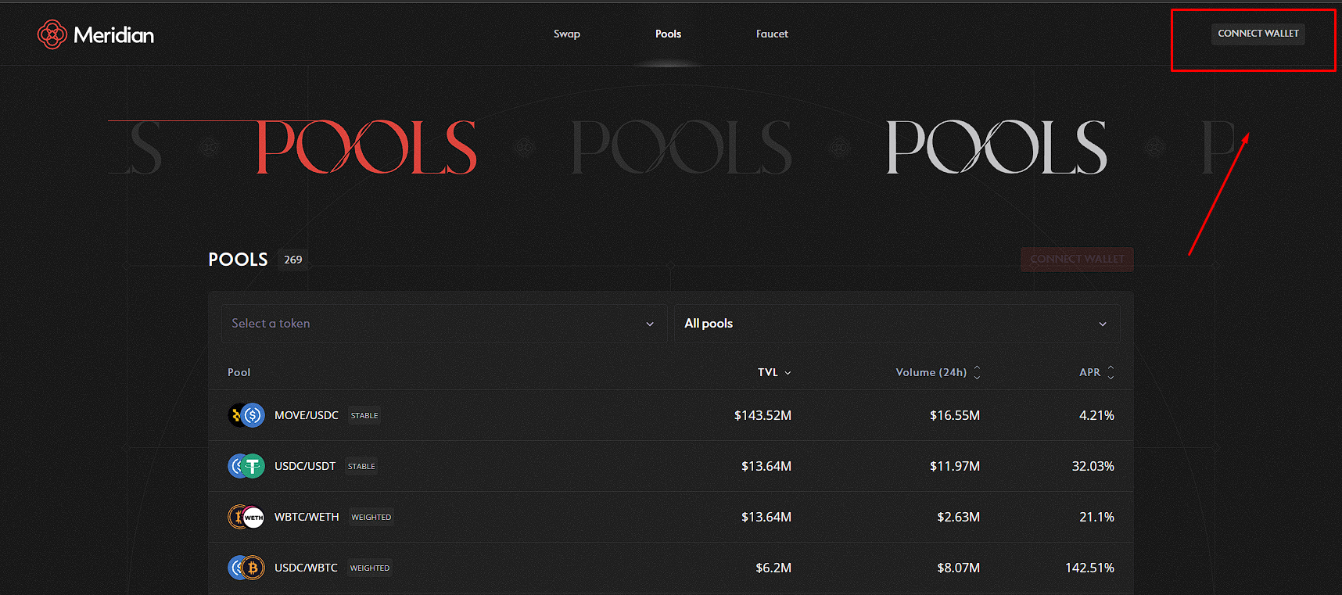The height and width of the screenshot is (595, 1342).
Task: Click the WBTC/WETH $13.64M TVL value
Action: (766, 517)
